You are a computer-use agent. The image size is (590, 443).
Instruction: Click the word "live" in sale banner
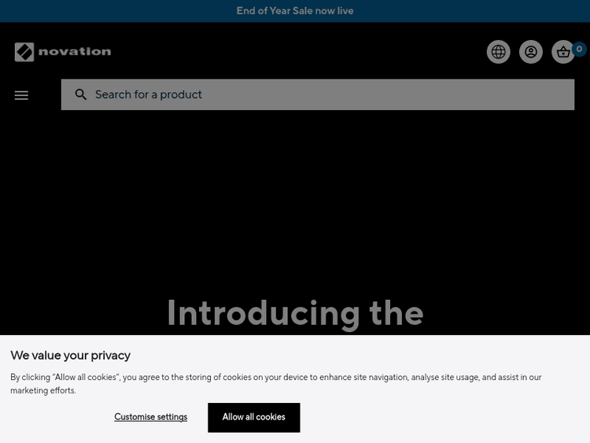point(345,11)
